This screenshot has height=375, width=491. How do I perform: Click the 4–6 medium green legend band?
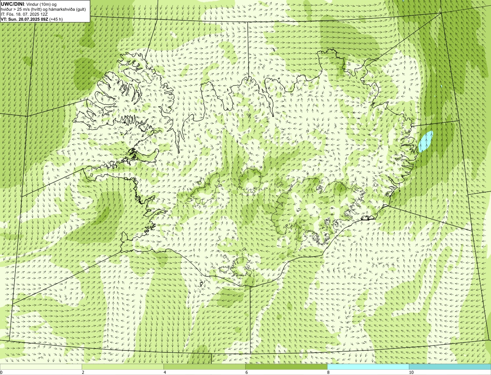(204, 367)
